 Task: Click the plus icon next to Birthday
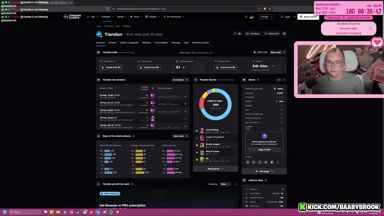pos(281,106)
